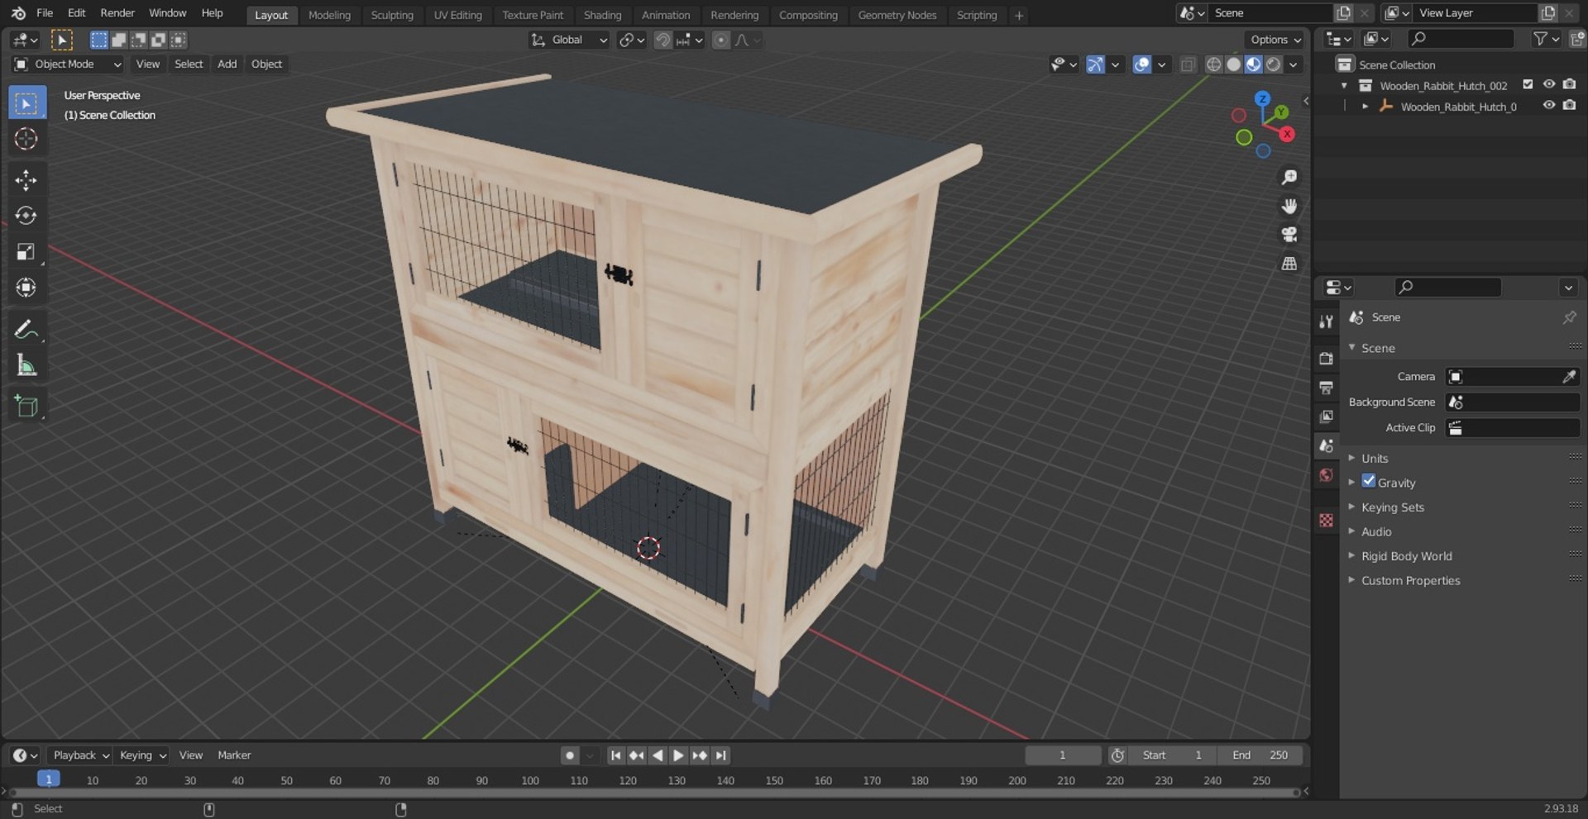Activate the Rotate tool

(26, 216)
